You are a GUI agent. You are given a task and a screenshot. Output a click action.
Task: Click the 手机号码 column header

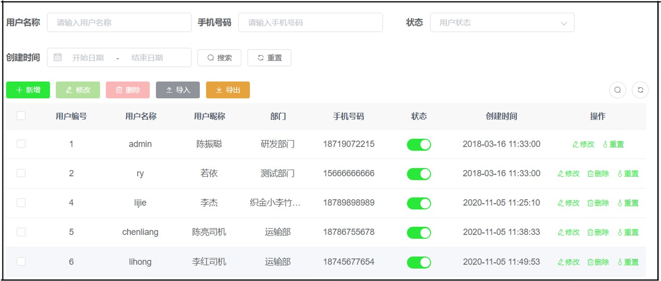pyautogui.click(x=348, y=116)
